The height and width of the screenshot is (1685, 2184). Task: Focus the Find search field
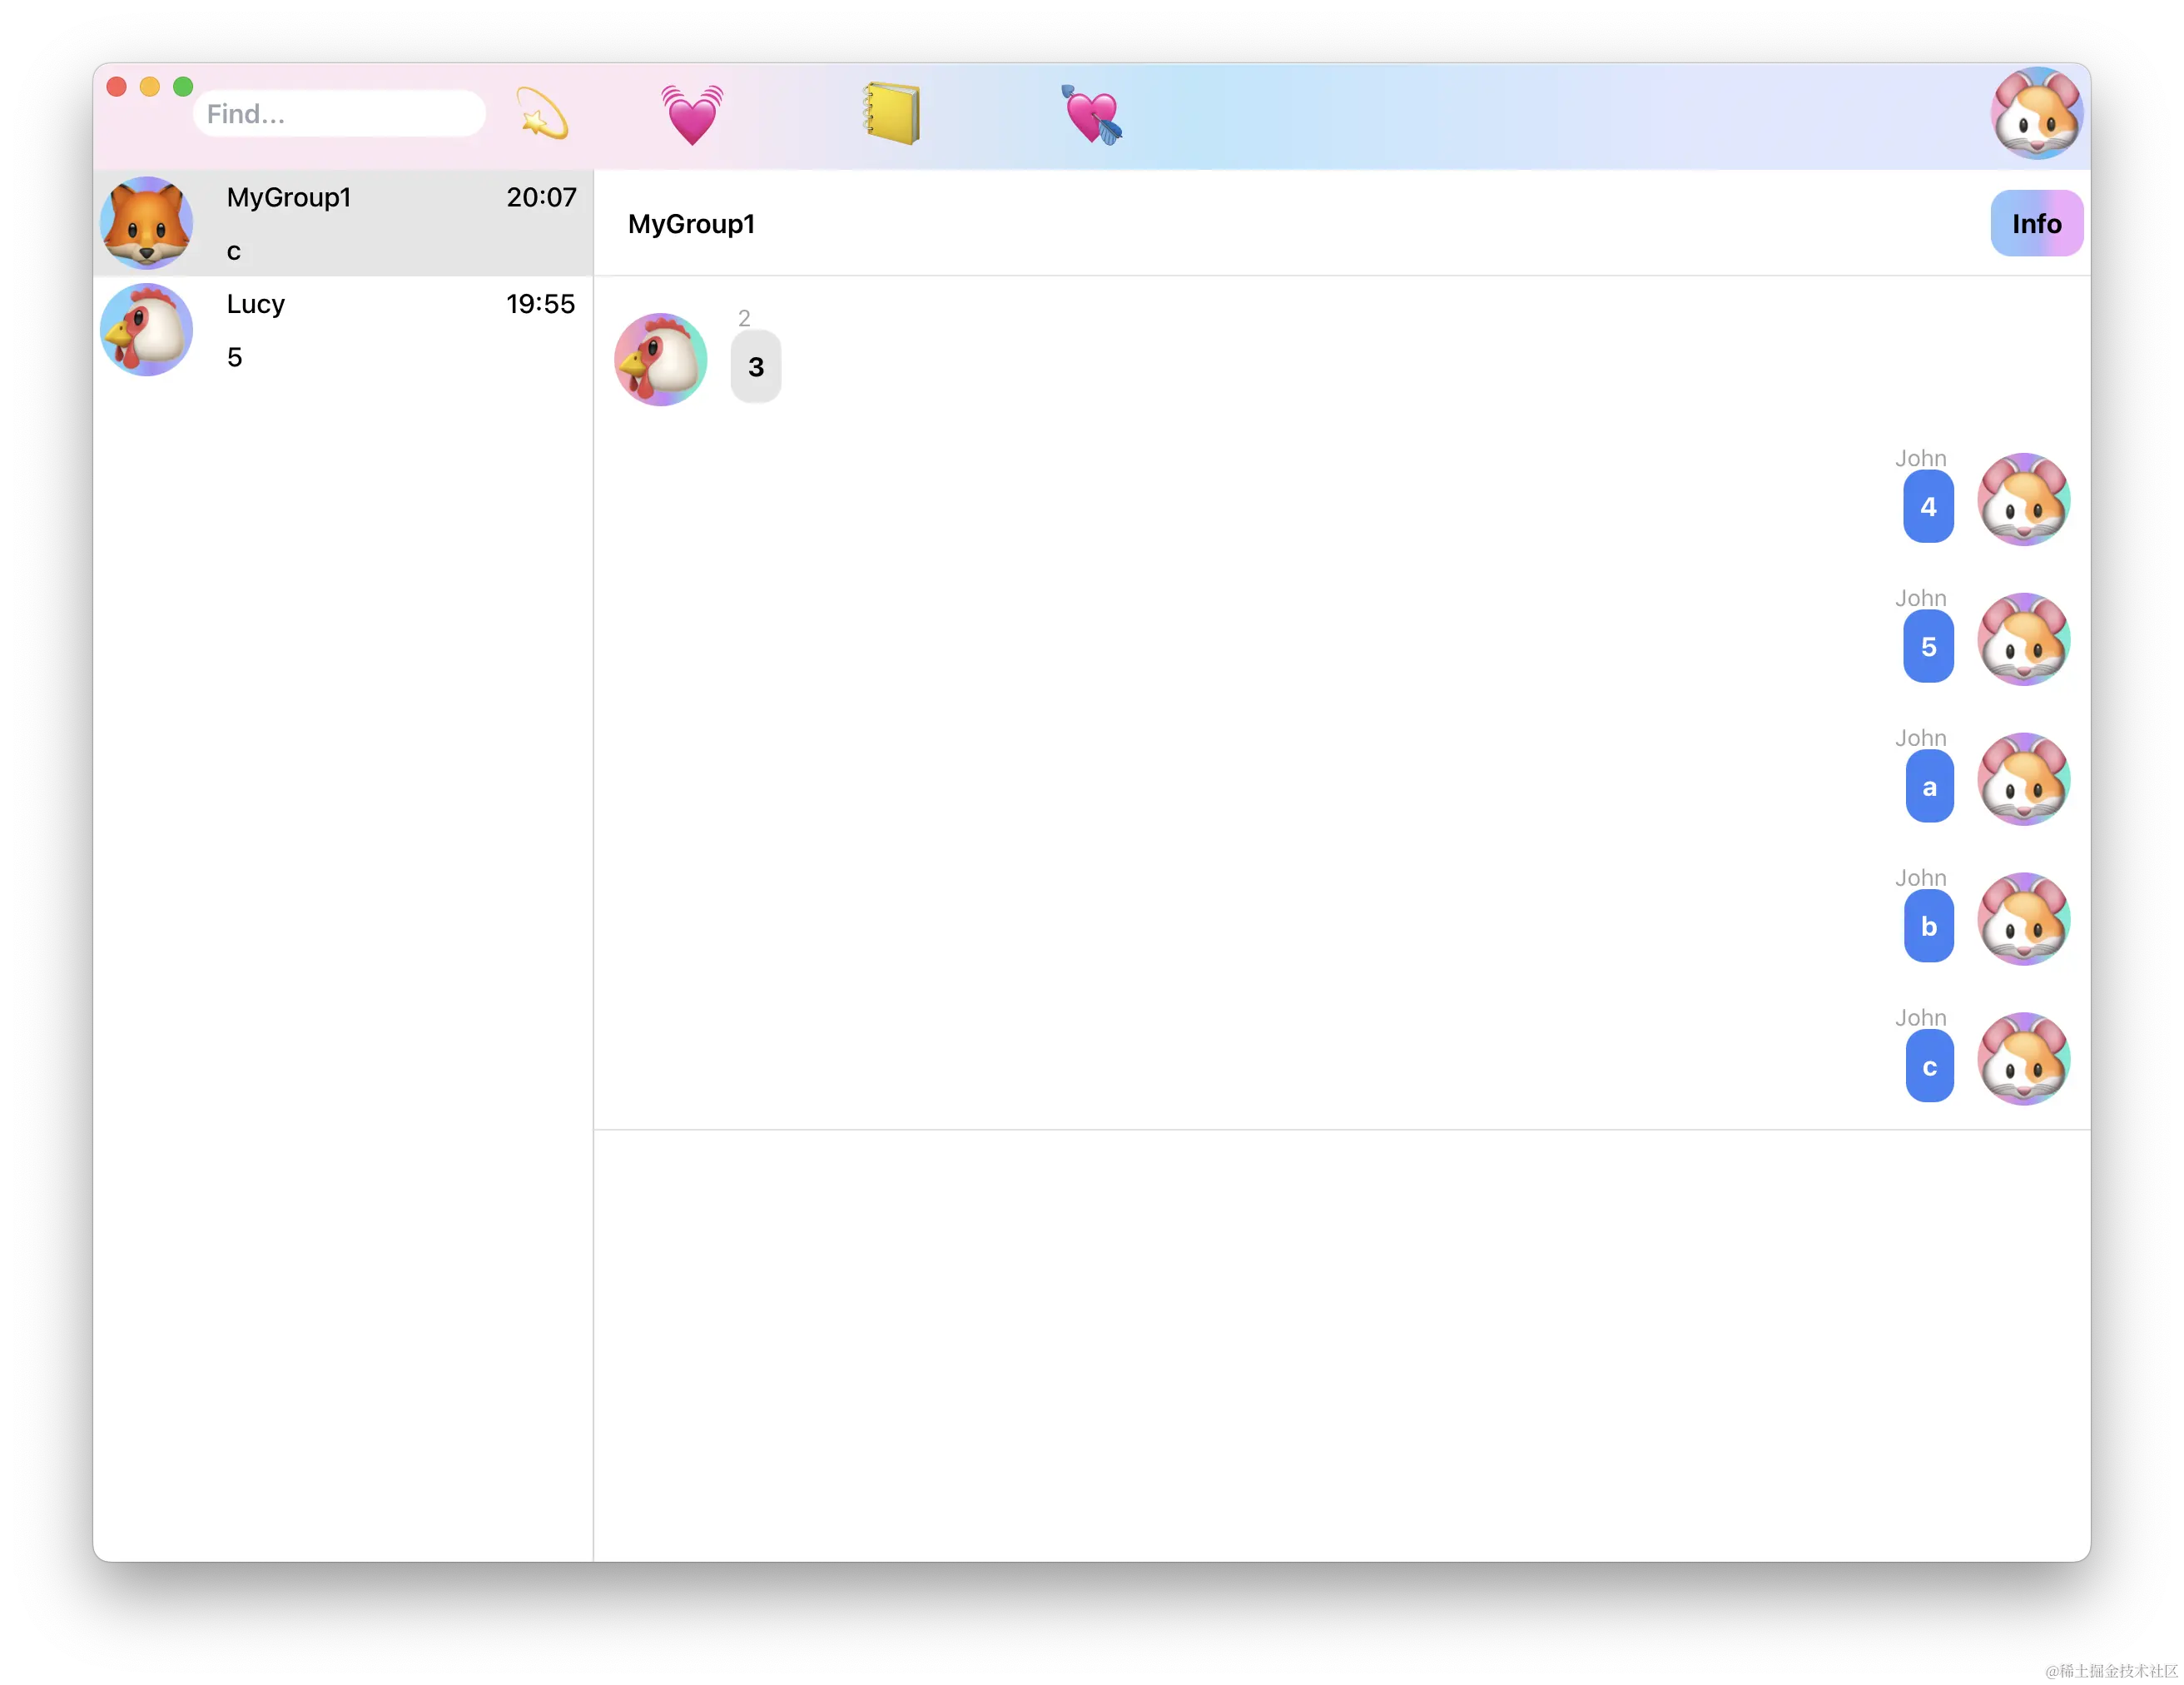(340, 114)
